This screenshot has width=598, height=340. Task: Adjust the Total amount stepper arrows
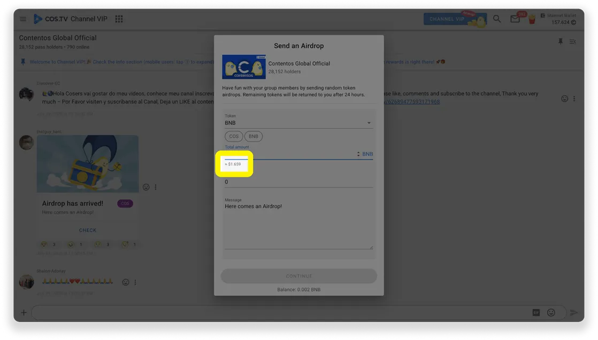[358, 154]
